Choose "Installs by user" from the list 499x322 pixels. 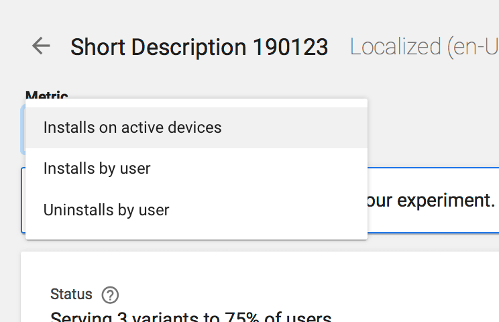pyautogui.click(x=97, y=168)
